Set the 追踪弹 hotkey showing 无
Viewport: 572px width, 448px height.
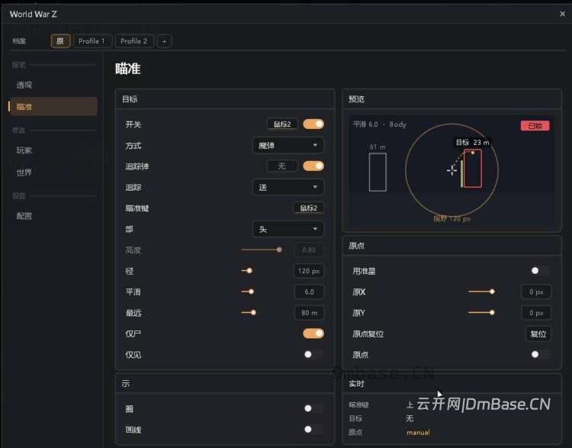point(282,166)
